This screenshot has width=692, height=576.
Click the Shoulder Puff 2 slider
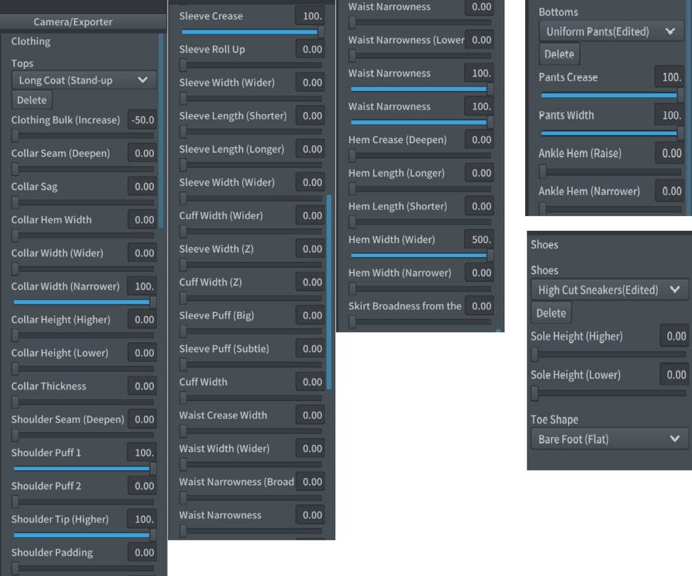[84, 502]
